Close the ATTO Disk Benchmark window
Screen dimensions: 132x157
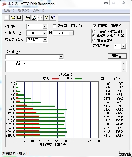[x=124, y=2]
